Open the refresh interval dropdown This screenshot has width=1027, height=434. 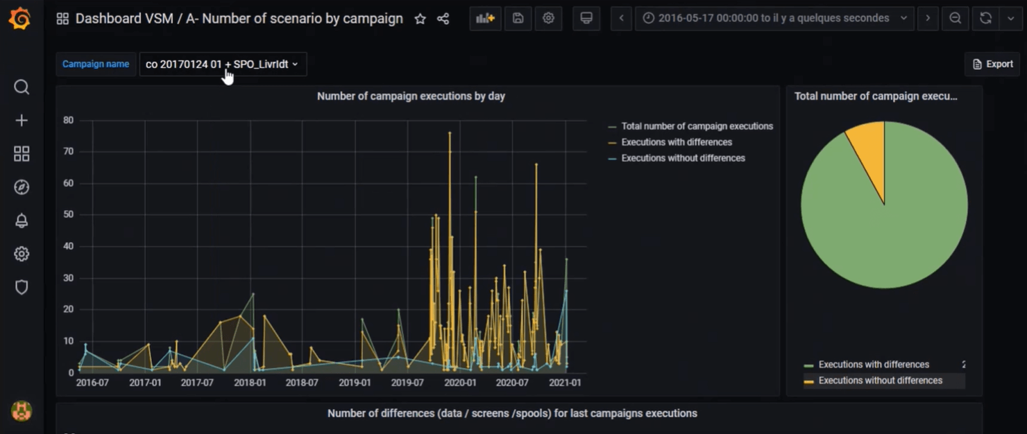coord(1010,18)
